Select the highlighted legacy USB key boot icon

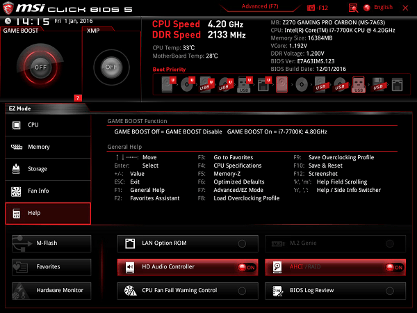pyautogui.click(x=359, y=84)
